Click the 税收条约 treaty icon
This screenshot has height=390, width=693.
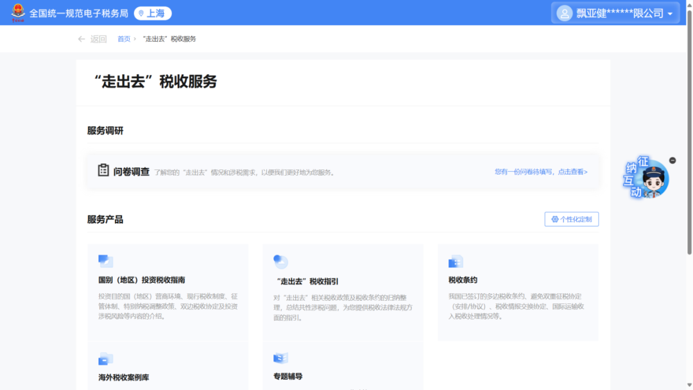tap(456, 260)
